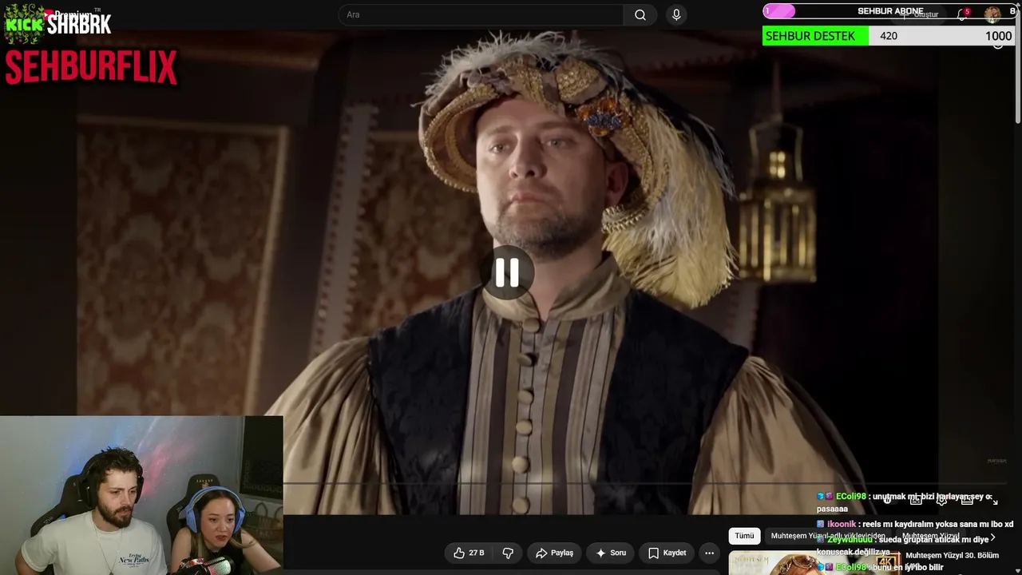Select the 'Muhteşem Yüzyıl adlı yükleyiciden' chip

tap(827, 536)
